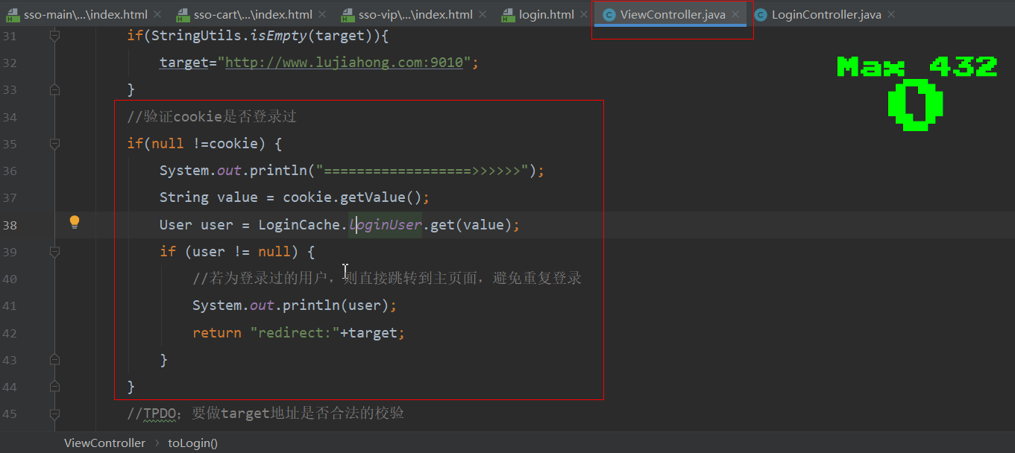
Task: Click the Java class icon on ViewController.java tab
Action: click(x=609, y=15)
